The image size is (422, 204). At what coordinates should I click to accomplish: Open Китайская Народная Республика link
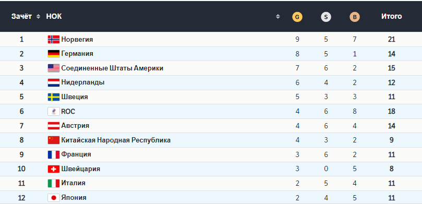116,140
